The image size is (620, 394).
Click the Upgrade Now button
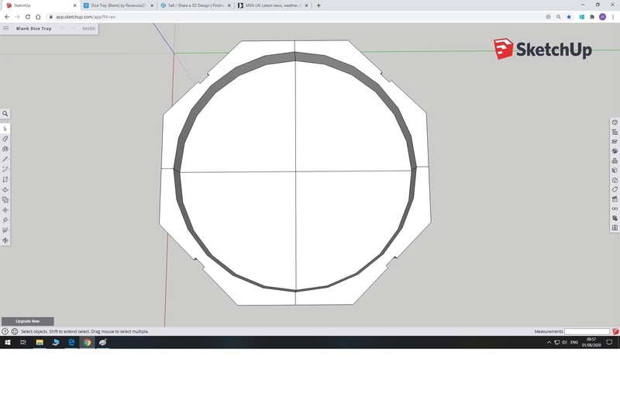(x=28, y=321)
